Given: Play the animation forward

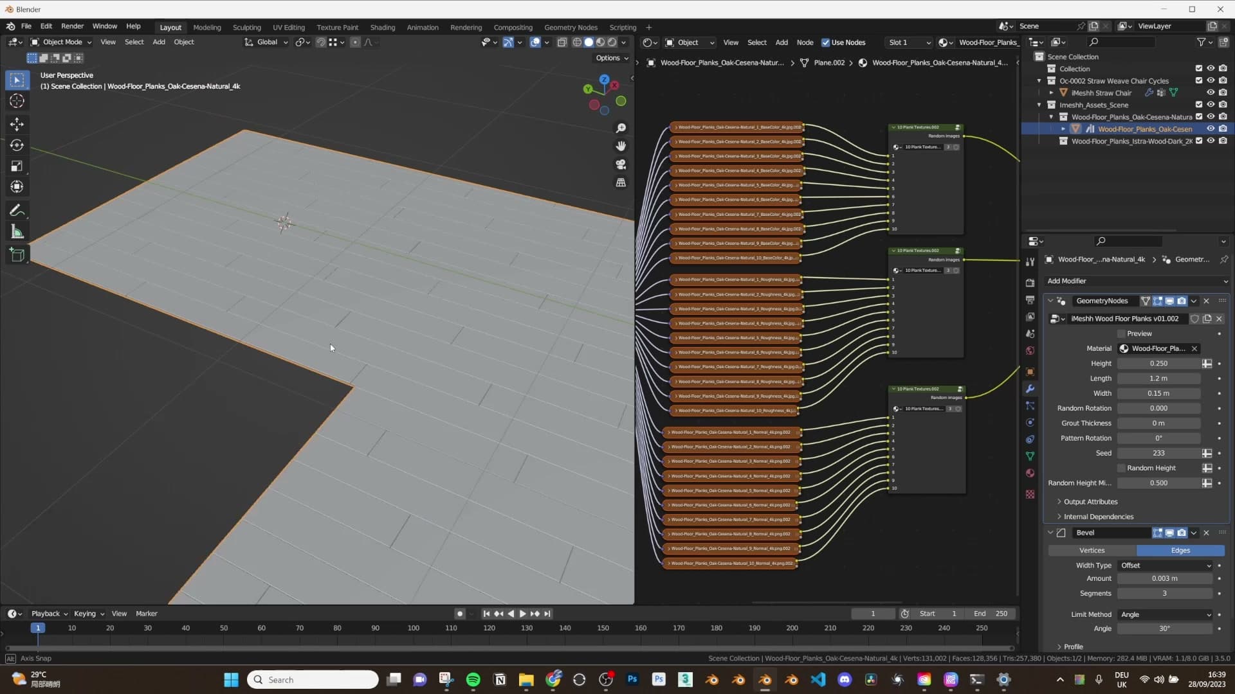Looking at the screenshot, I should click(523, 614).
